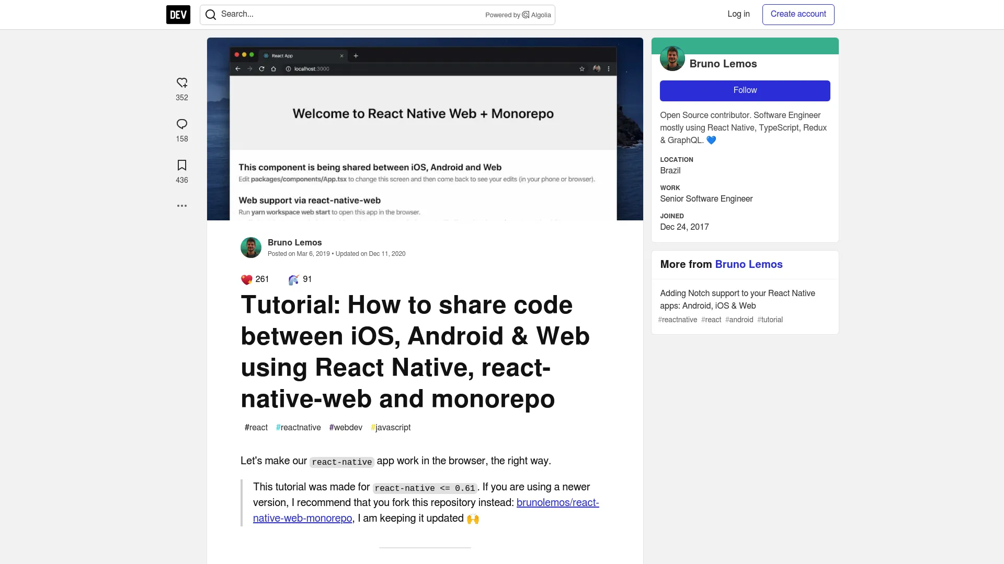The width and height of the screenshot is (1004, 564).
Task: Click the brunolemos/react-native-web-monorepo link
Action: [x=426, y=510]
